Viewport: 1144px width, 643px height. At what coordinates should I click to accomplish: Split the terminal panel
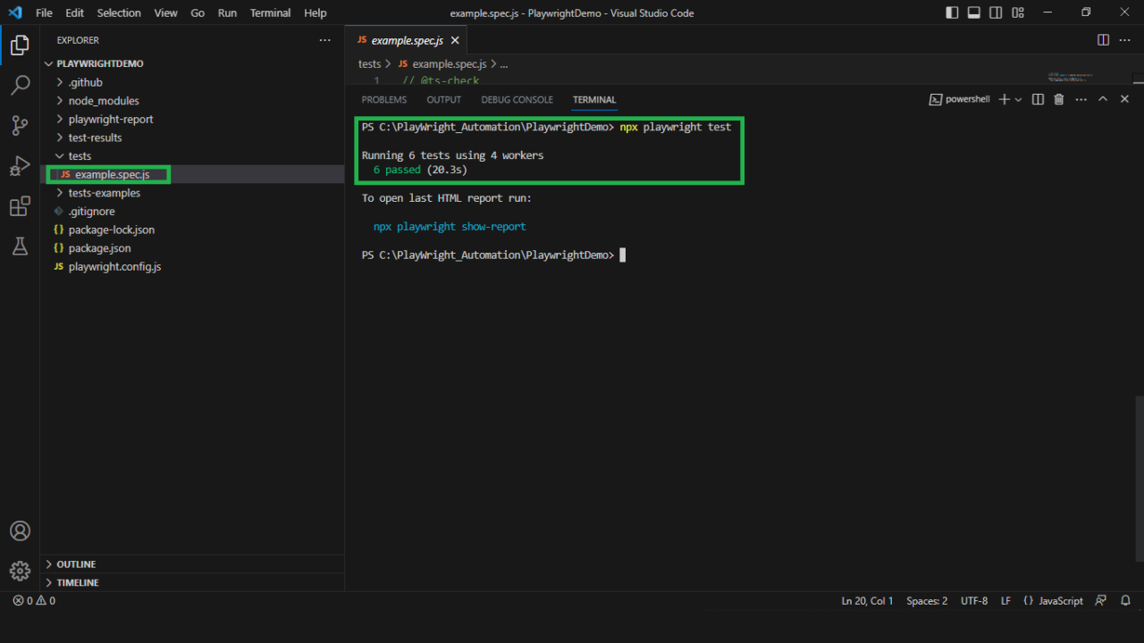pyautogui.click(x=1038, y=100)
